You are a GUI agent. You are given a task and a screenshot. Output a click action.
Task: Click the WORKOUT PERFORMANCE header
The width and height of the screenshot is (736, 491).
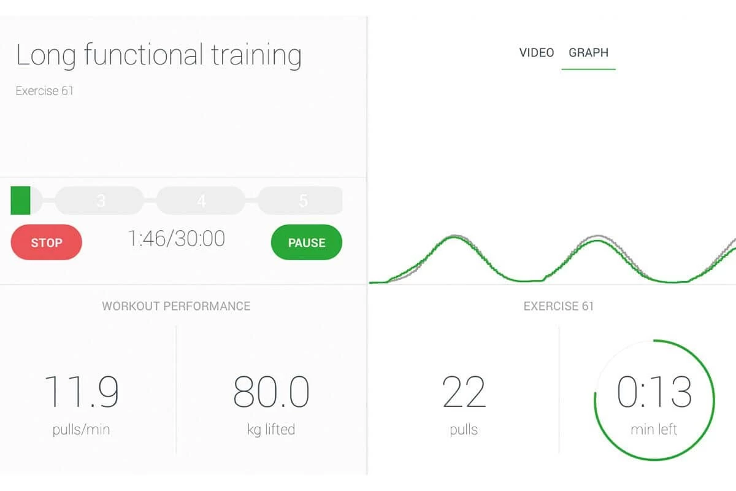176,306
